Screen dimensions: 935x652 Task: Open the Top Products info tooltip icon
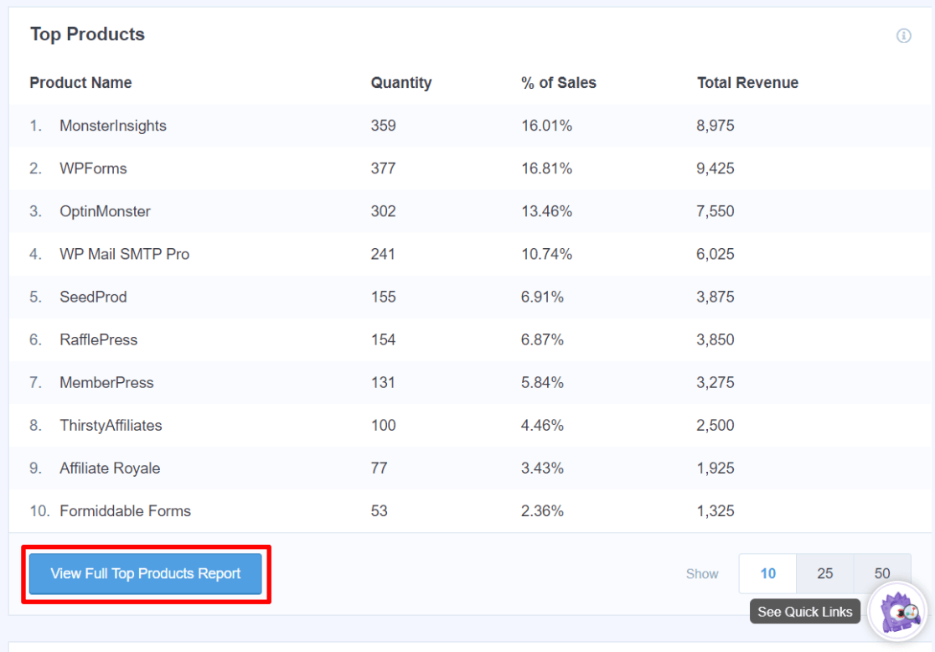(x=903, y=36)
